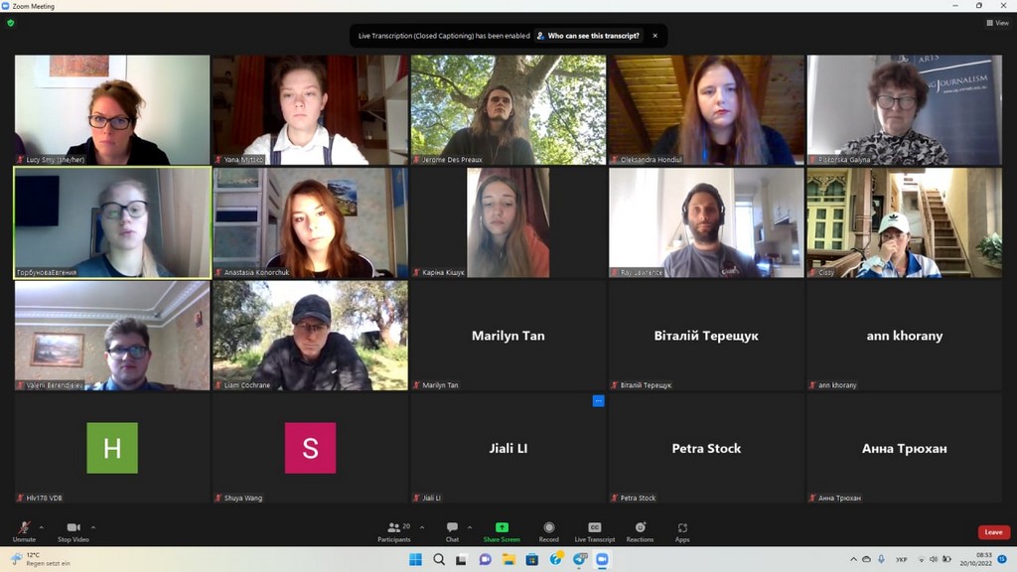Open Reactions menu

(x=640, y=530)
